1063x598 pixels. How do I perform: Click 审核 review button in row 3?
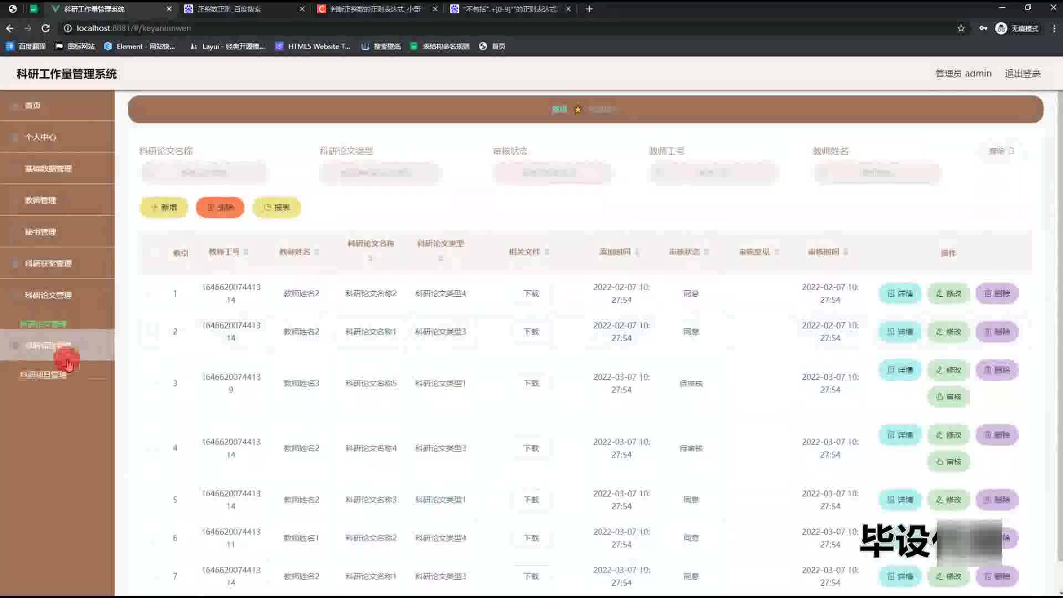point(948,397)
